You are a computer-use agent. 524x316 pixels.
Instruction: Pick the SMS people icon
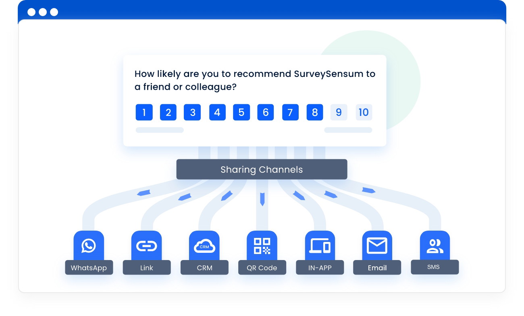pos(435,246)
